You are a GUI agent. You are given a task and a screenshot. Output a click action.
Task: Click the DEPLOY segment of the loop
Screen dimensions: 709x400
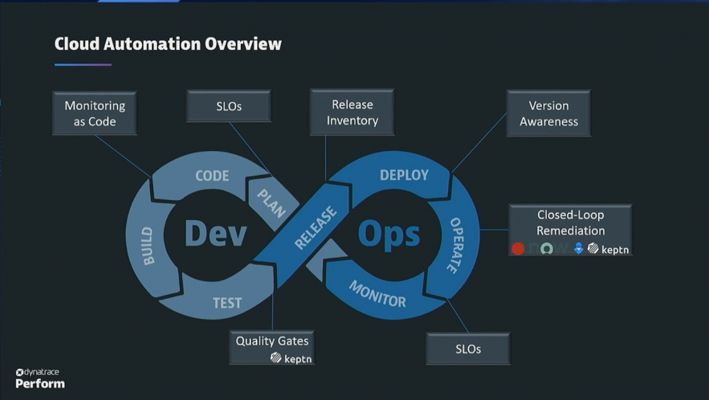pos(404,175)
